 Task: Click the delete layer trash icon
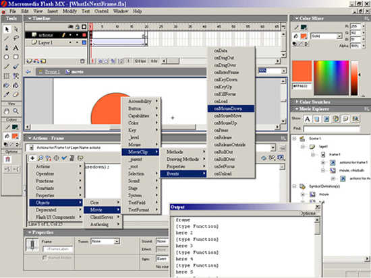point(82,61)
